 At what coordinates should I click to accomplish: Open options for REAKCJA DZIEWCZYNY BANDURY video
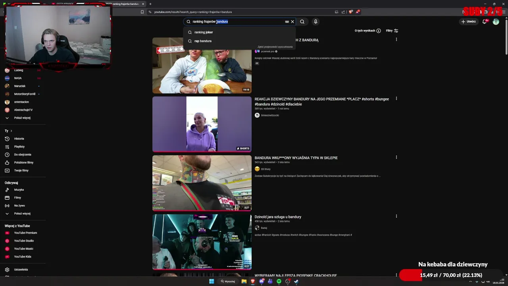396,99
